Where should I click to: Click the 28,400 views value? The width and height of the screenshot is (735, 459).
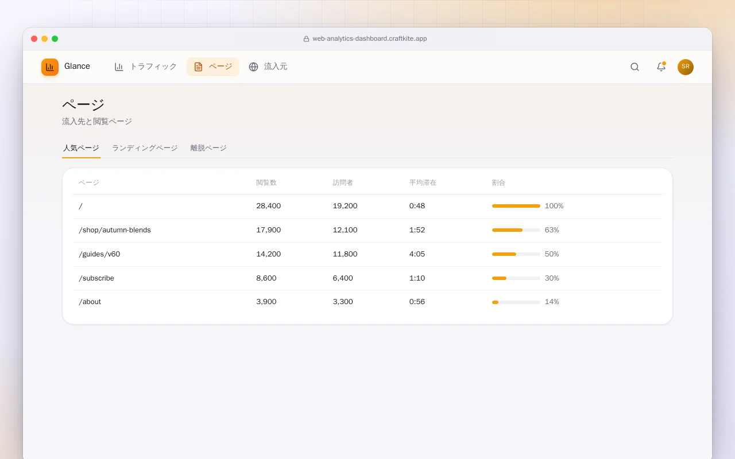pyautogui.click(x=269, y=206)
